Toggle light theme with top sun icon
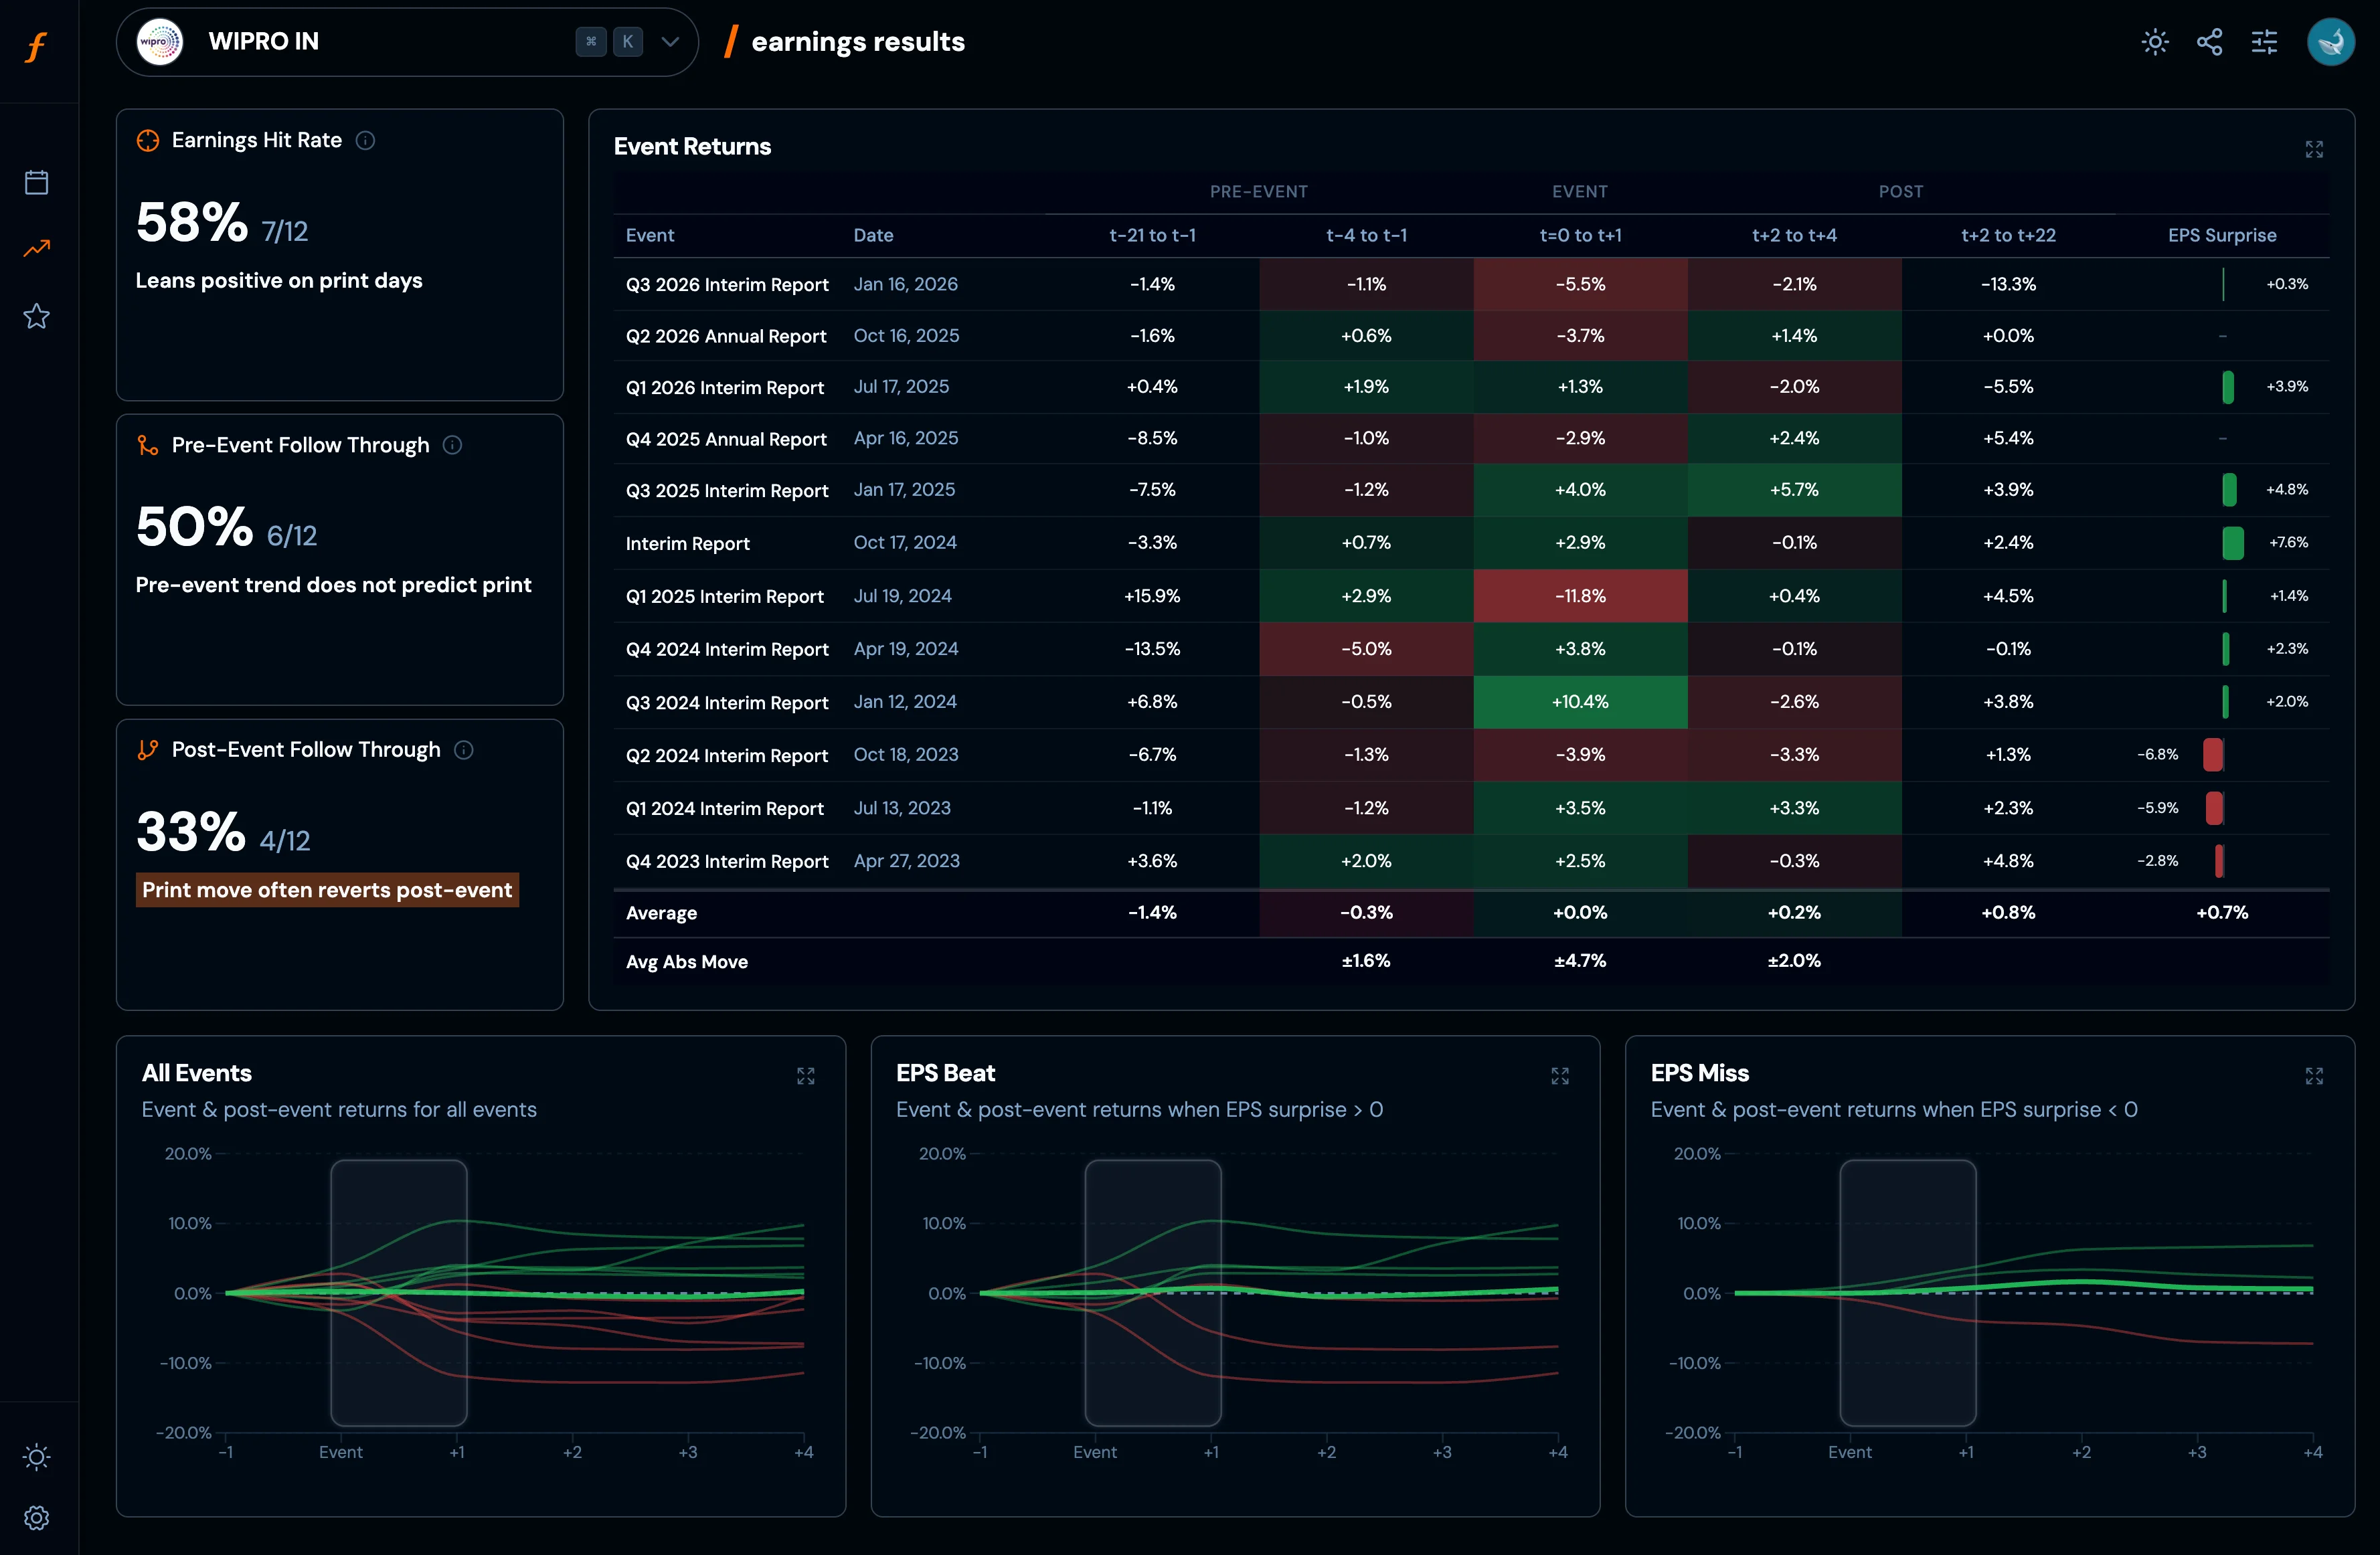 pos(2155,42)
